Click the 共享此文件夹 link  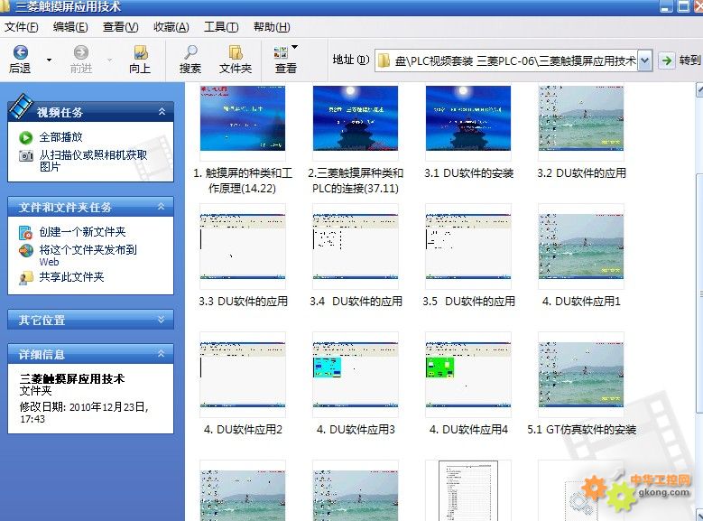pyautogui.click(x=71, y=277)
